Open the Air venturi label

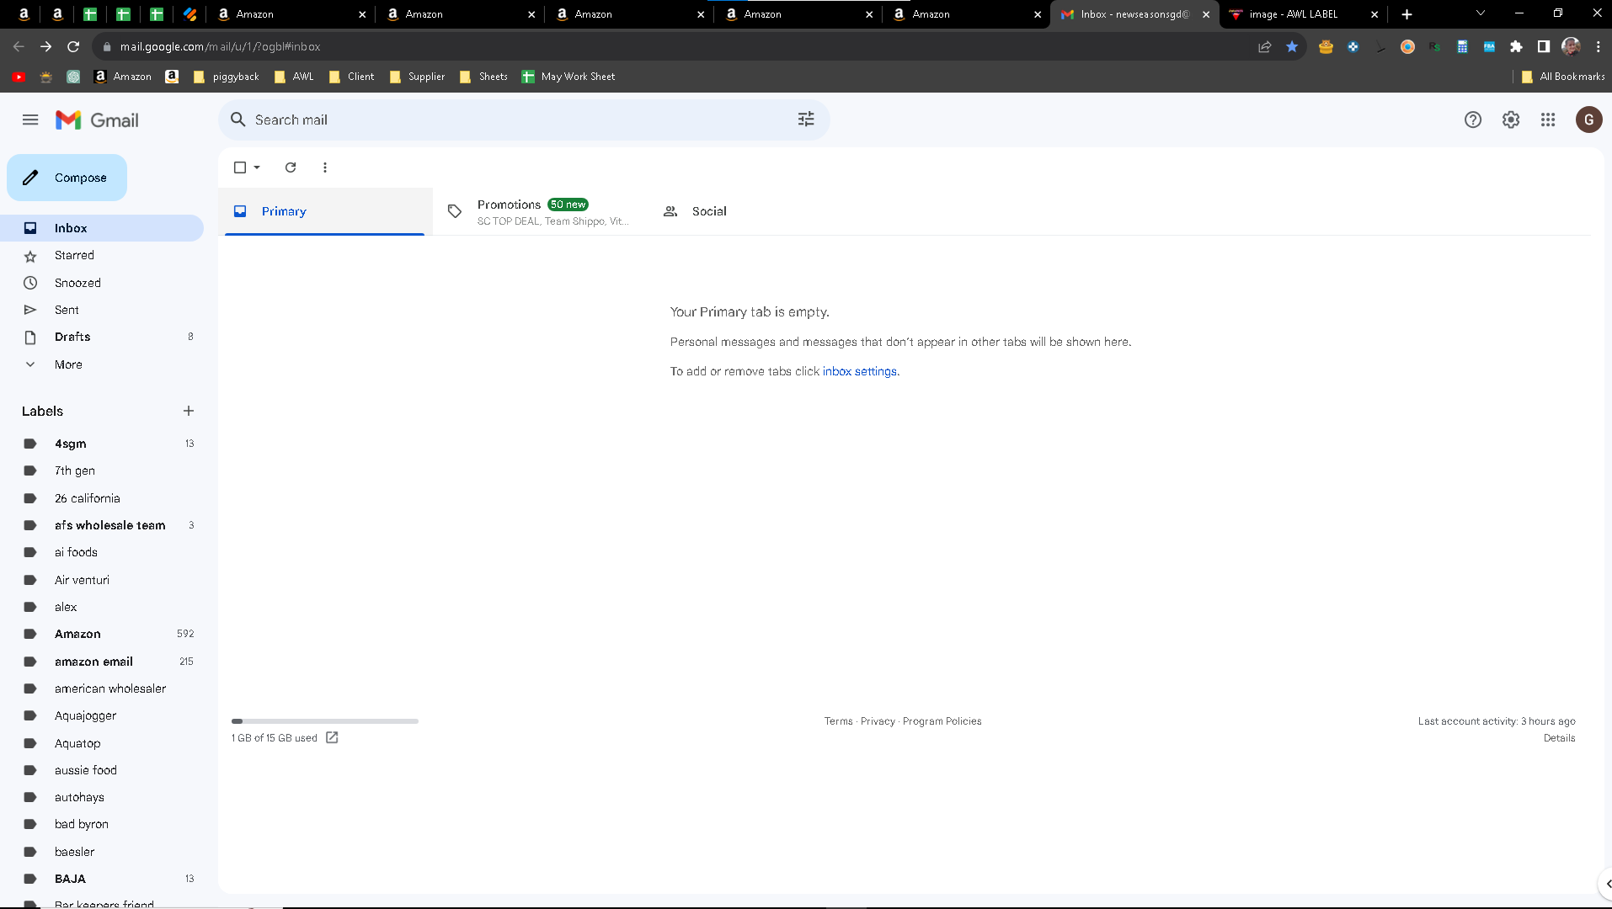(102, 580)
